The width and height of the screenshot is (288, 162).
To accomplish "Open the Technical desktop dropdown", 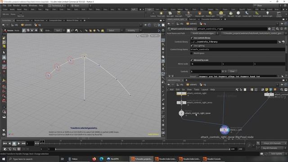I will click(58, 6).
